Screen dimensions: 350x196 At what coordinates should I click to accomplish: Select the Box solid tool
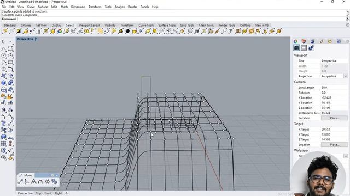[x=4, y=83]
